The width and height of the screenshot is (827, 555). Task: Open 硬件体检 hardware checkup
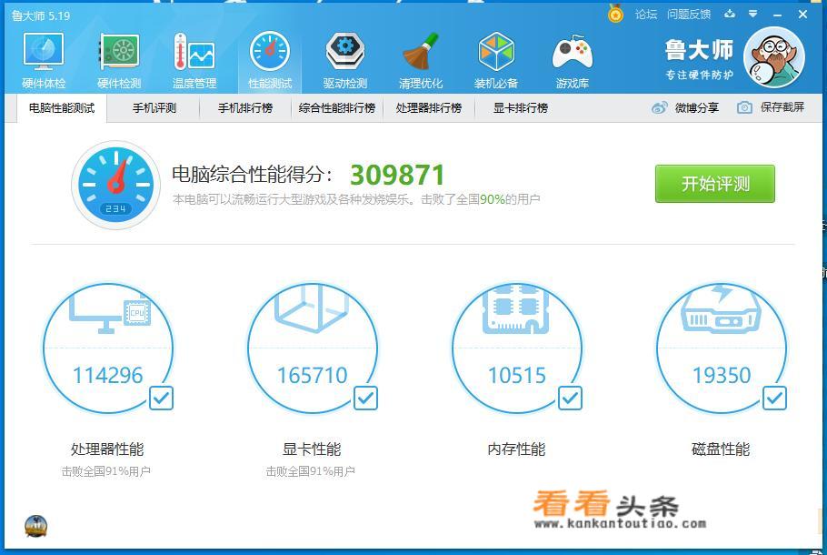click(44, 60)
